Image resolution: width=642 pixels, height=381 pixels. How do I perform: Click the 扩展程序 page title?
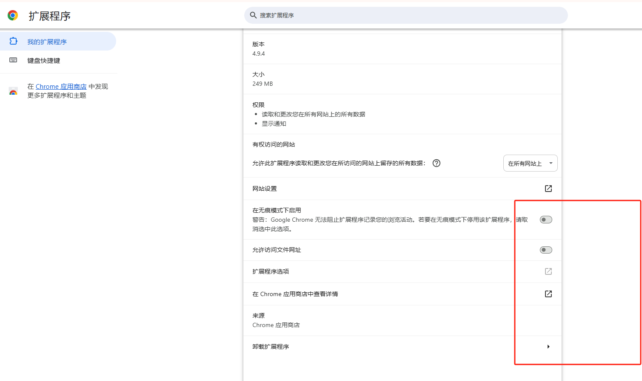[50, 16]
